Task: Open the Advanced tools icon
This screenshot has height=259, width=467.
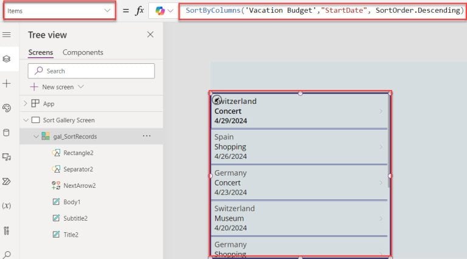Action: coord(7,230)
